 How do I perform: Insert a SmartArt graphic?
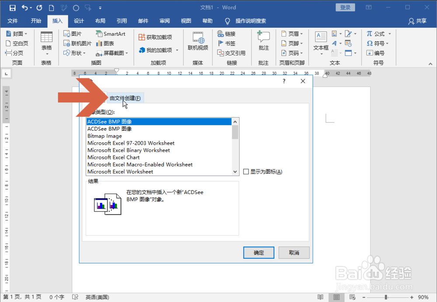[x=111, y=34]
